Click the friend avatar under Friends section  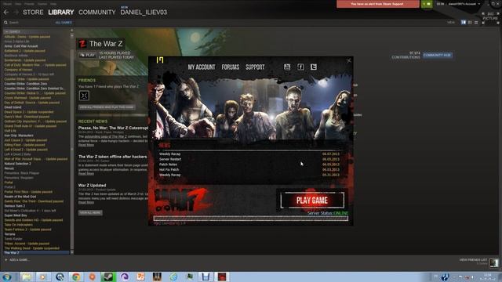(x=84, y=96)
